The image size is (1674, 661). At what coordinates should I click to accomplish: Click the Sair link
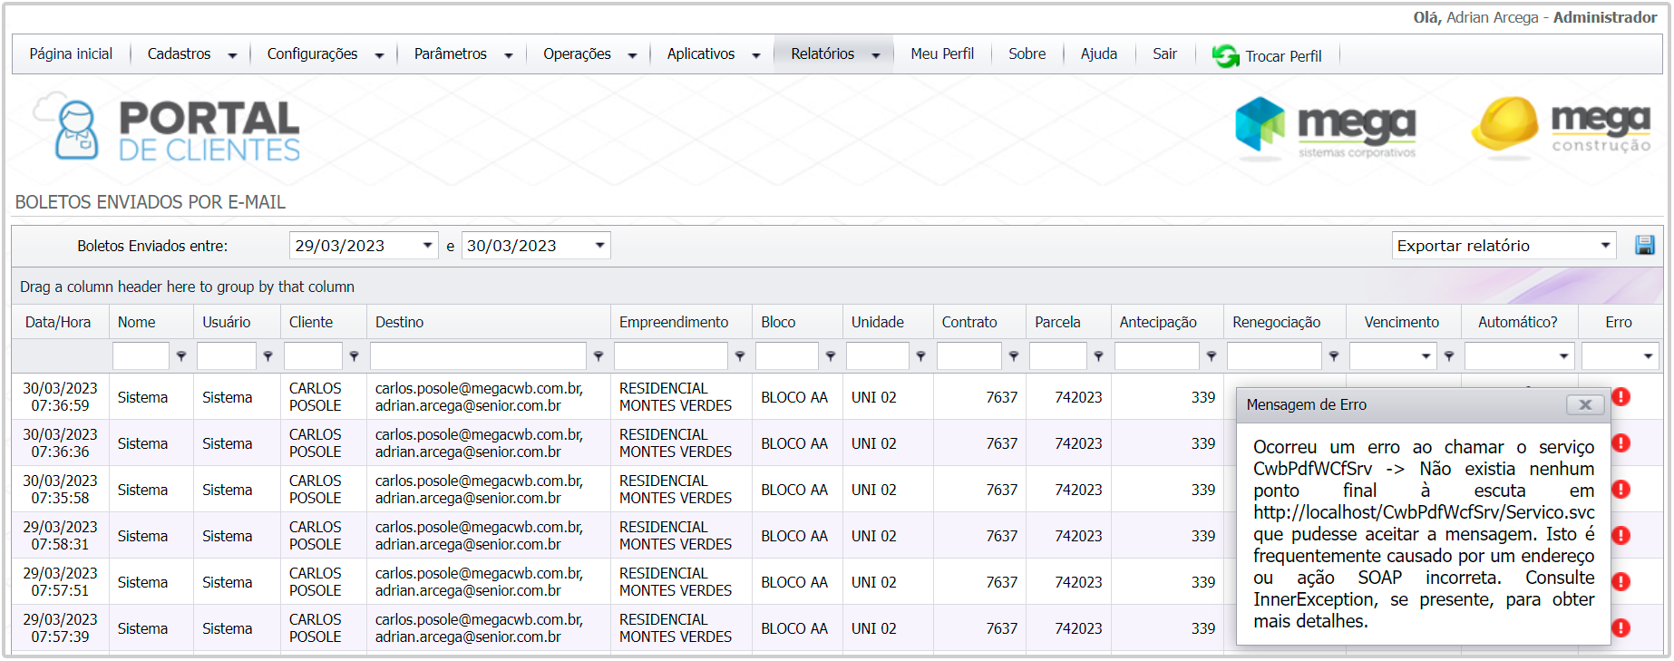1164,54
